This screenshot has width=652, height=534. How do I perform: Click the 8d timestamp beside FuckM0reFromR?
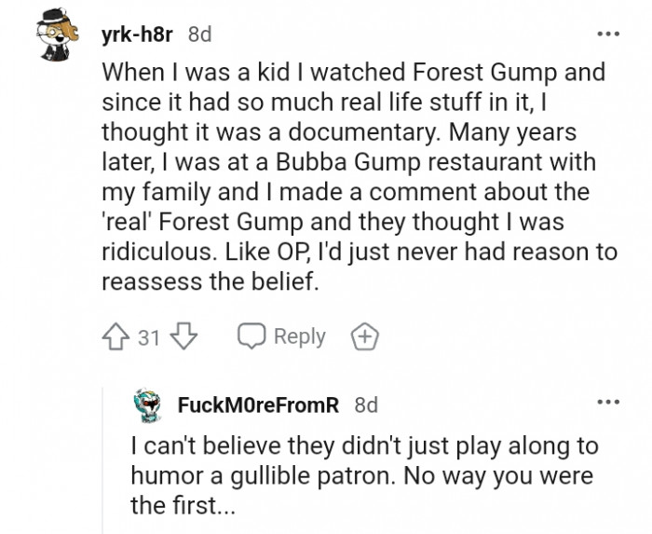(366, 405)
